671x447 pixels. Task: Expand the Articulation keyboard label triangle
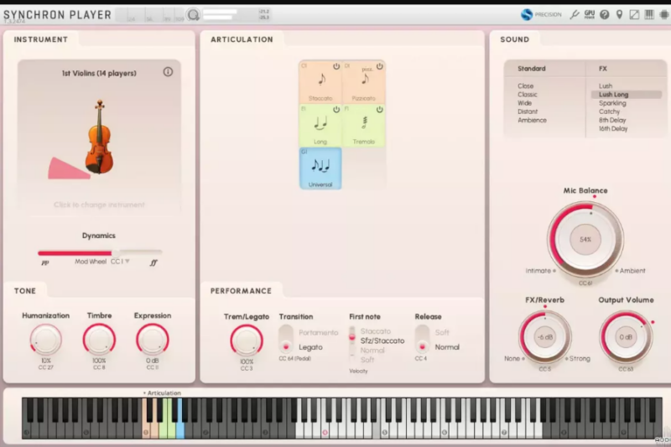[144, 392]
